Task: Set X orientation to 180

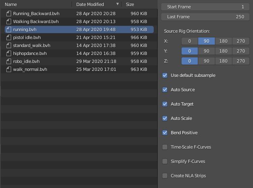Action: point(223,41)
